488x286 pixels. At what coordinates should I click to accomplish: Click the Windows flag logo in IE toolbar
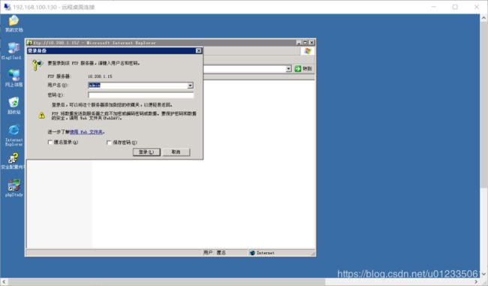point(308,51)
